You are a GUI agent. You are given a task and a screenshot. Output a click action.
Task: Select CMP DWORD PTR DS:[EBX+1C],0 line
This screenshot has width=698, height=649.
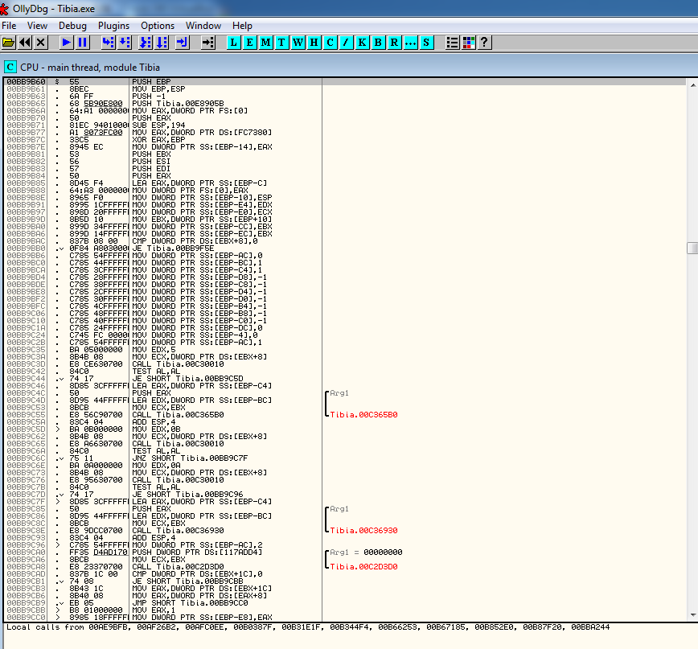coord(197,574)
